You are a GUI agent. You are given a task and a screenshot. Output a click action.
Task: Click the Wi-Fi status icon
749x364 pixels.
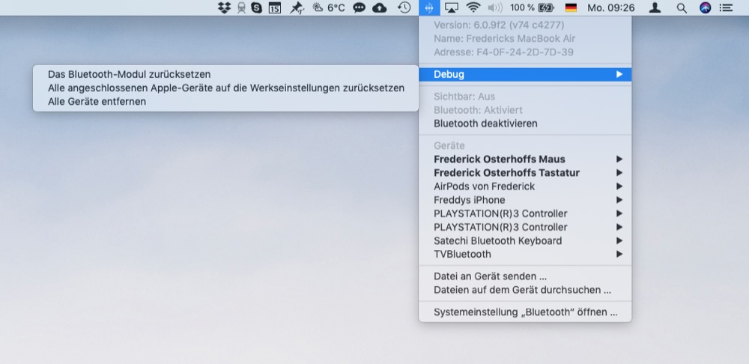(x=473, y=7)
